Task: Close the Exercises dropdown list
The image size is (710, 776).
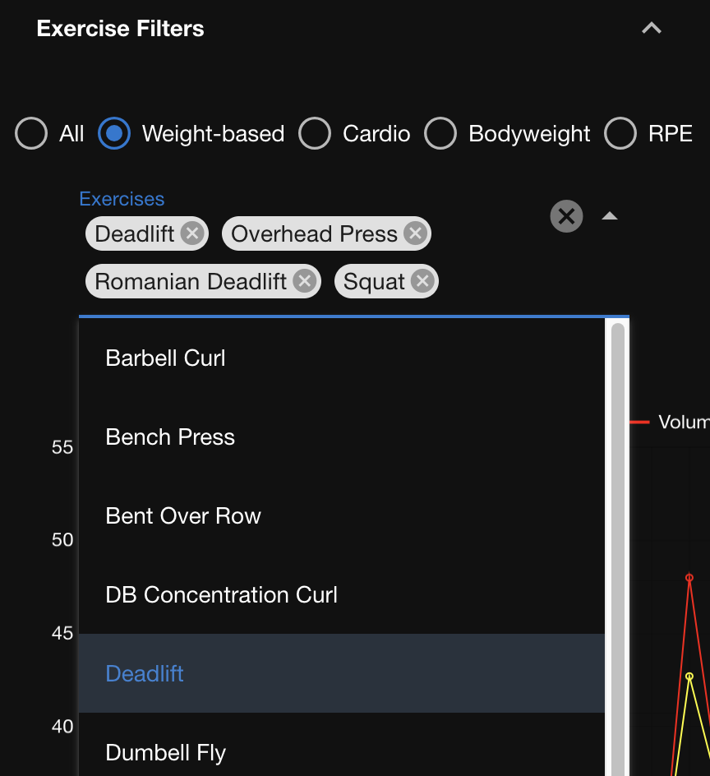Action: click(x=609, y=216)
